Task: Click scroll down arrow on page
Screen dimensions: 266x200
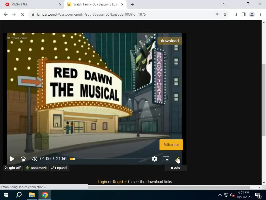Action: tap(264, 183)
